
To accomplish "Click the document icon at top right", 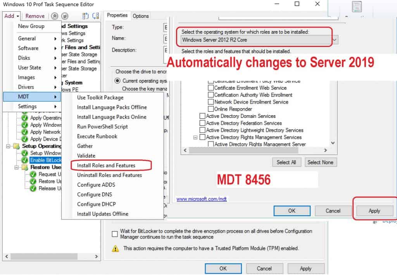I will coord(357,6).
